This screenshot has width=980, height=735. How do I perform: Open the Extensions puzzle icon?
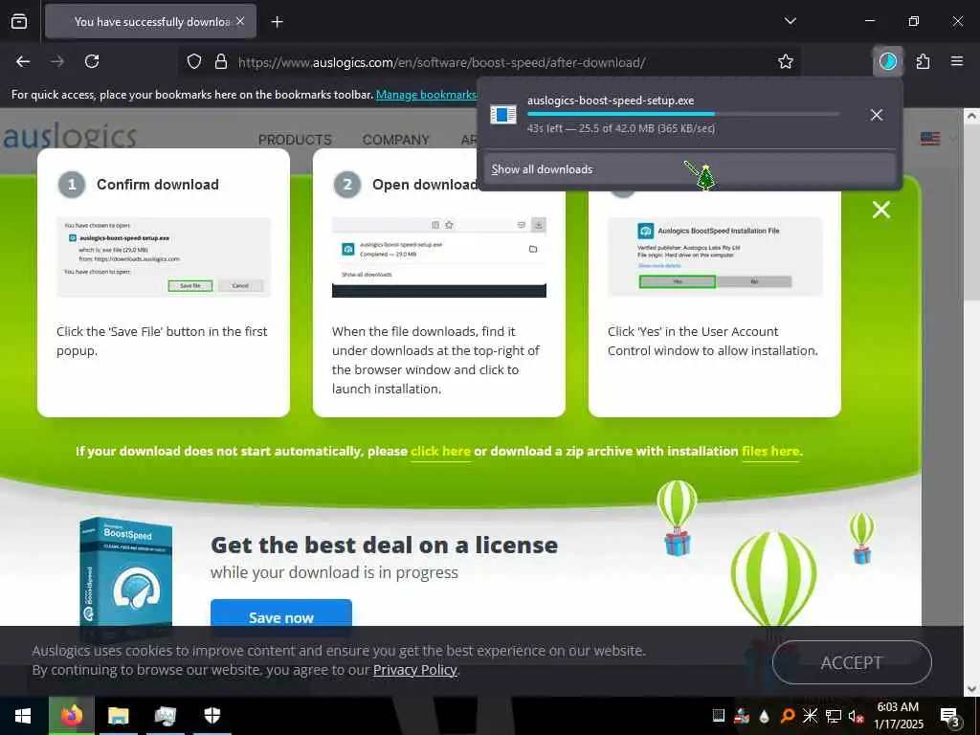click(x=923, y=61)
